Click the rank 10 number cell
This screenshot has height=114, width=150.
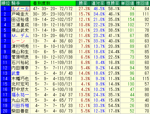(x=6, y=57)
